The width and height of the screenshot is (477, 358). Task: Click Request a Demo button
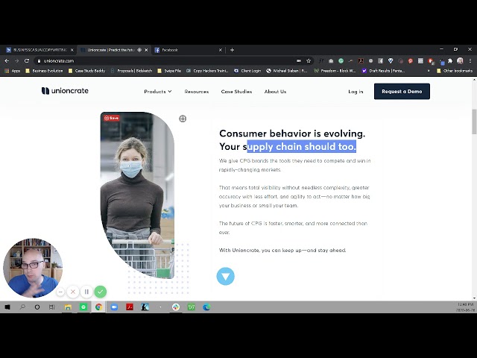tap(402, 91)
